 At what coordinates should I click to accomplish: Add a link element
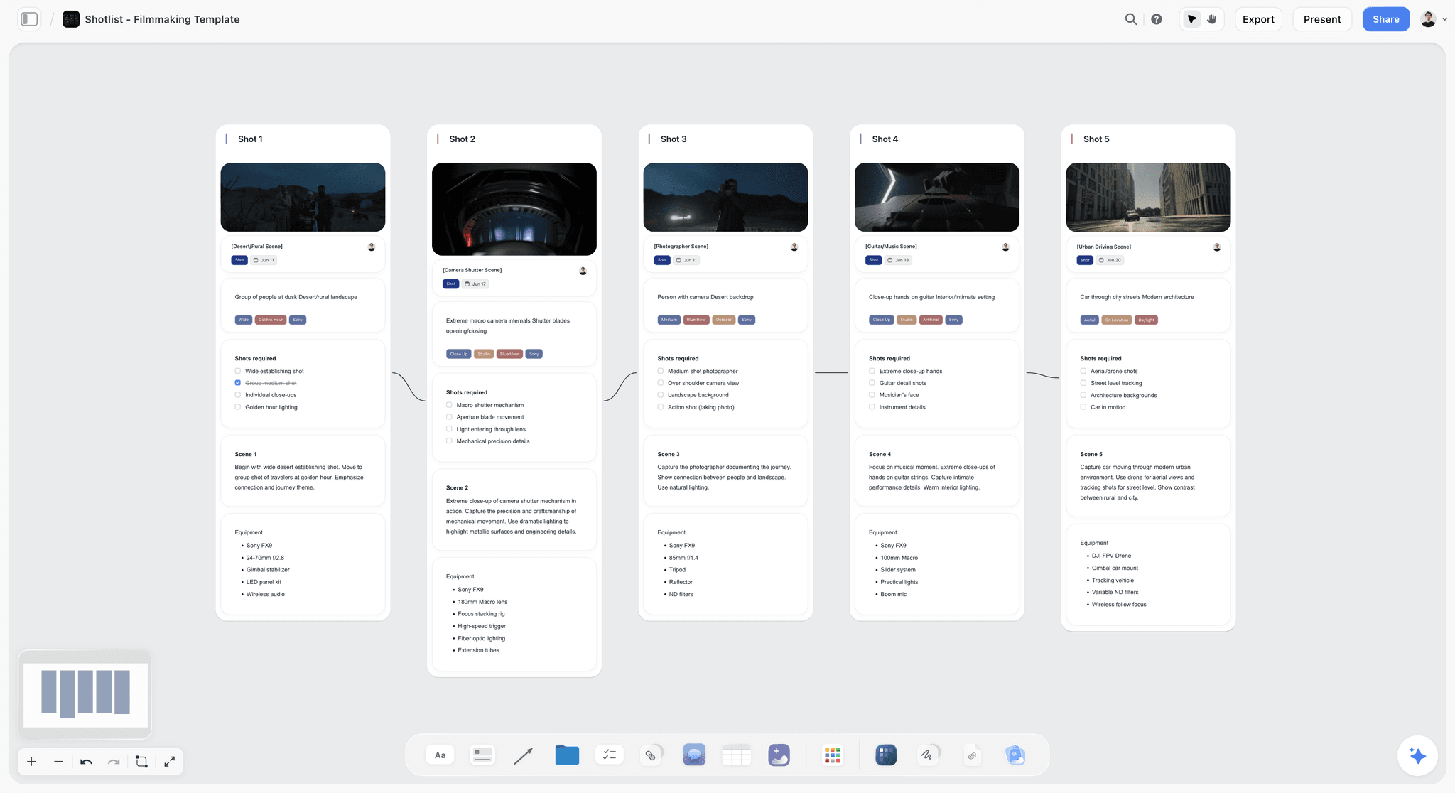coord(651,755)
